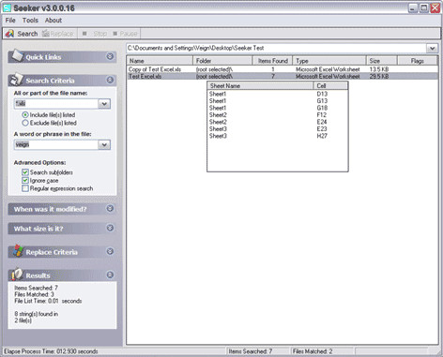Open the word or phrase dropdown arrow
Image resolution: width=443 pixels, height=357 pixels.
pyautogui.click(x=104, y=144)
